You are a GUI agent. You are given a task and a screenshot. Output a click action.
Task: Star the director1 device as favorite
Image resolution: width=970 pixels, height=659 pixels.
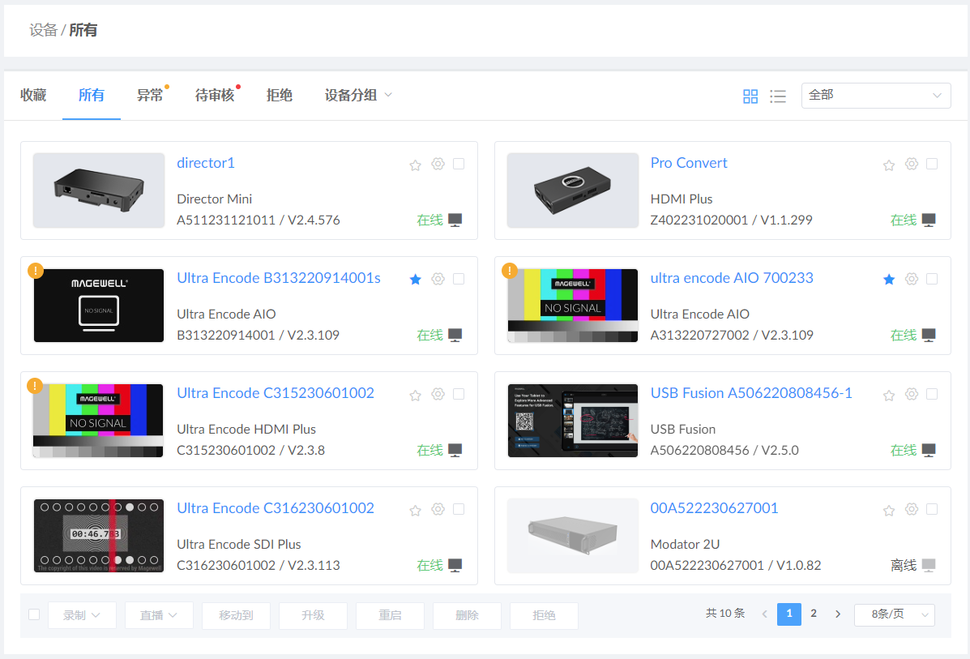[x=415, y=165]
